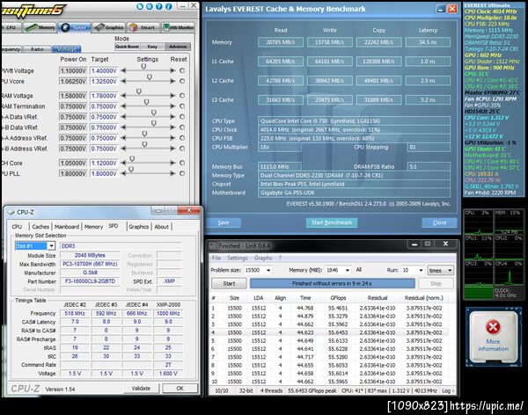Click OK button in CPU-Z
Viewport: 528px width, 415px height.
[x=180, y=388]
